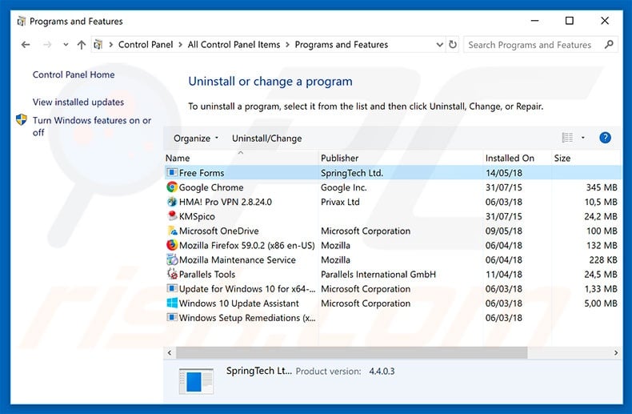Click the 14/05/18 installed date cell
The height and width of the screenshot is (414, 632).
tap(503, 173)
